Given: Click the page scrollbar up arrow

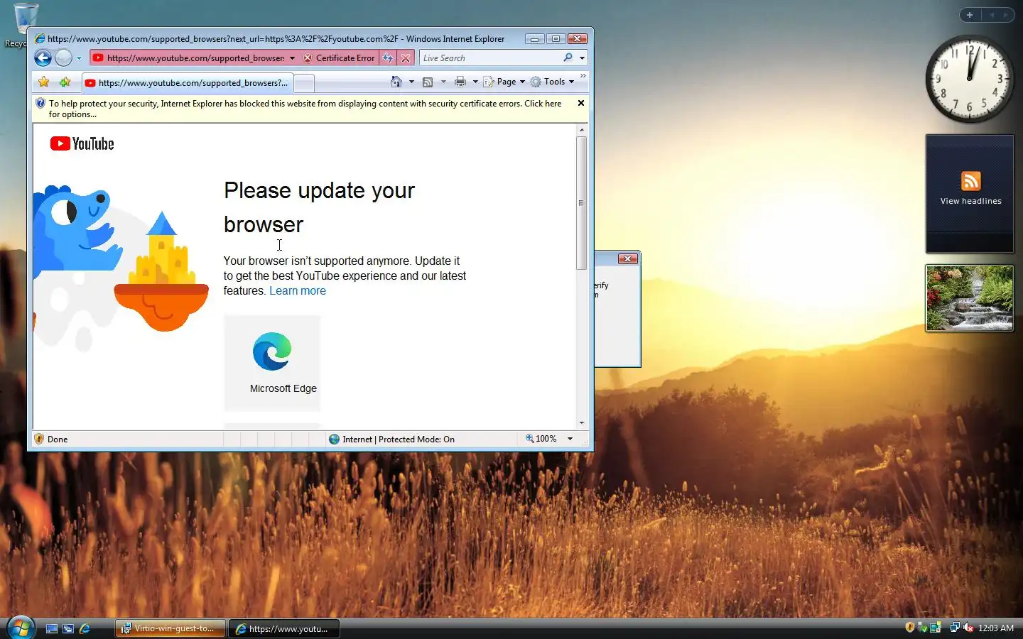Looking at the screenshot, I should coord(582,130).
